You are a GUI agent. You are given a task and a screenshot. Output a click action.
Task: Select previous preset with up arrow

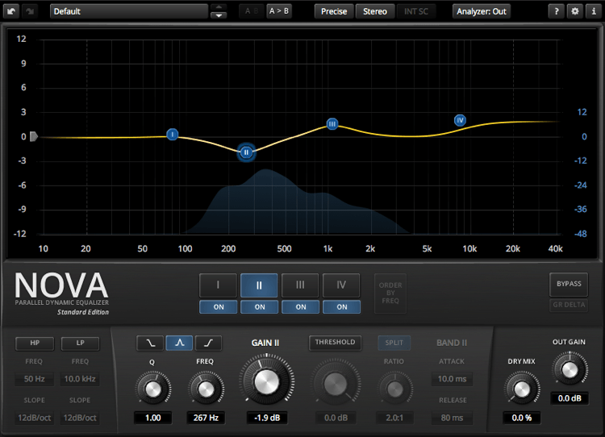tap(219, 7)
